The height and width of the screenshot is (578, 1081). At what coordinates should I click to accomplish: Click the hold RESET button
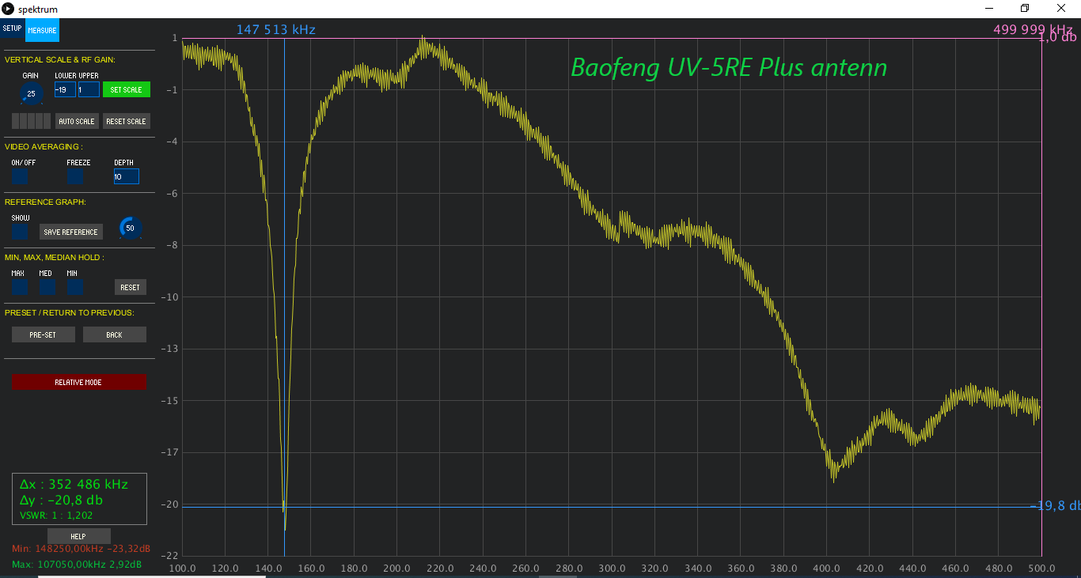coord(131,287)
